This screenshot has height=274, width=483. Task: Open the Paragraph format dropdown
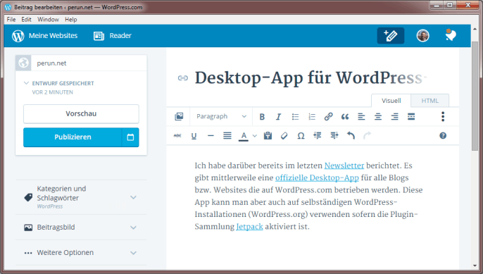pos(221,116)
